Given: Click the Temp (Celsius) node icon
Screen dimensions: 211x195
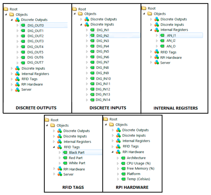Looking at the screenshot, I should point(123,179).
